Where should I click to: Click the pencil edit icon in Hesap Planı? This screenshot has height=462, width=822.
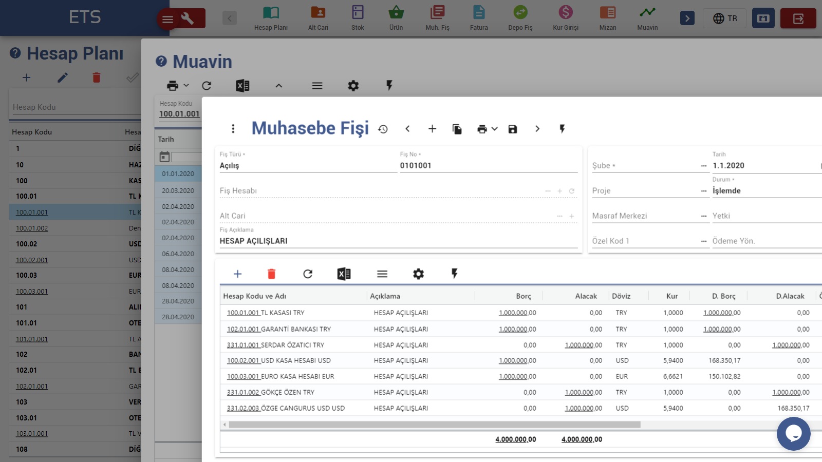62,78
